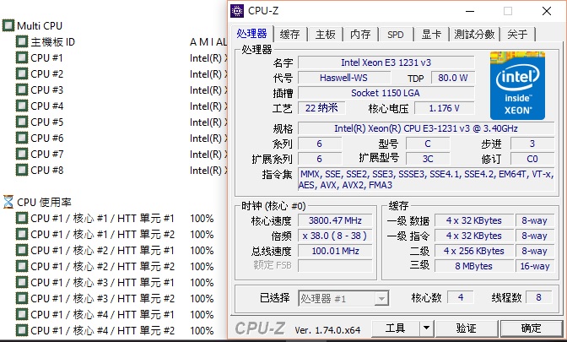567x342 pixels.
Task: Click the chip icon beside CPU #1
Action: click(22, 57)
